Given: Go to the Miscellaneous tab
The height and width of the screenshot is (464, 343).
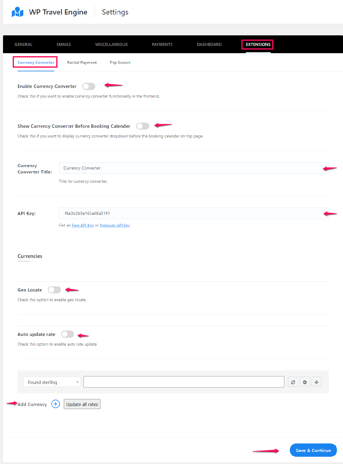Looking at the screenshot, I should point(112,44).
